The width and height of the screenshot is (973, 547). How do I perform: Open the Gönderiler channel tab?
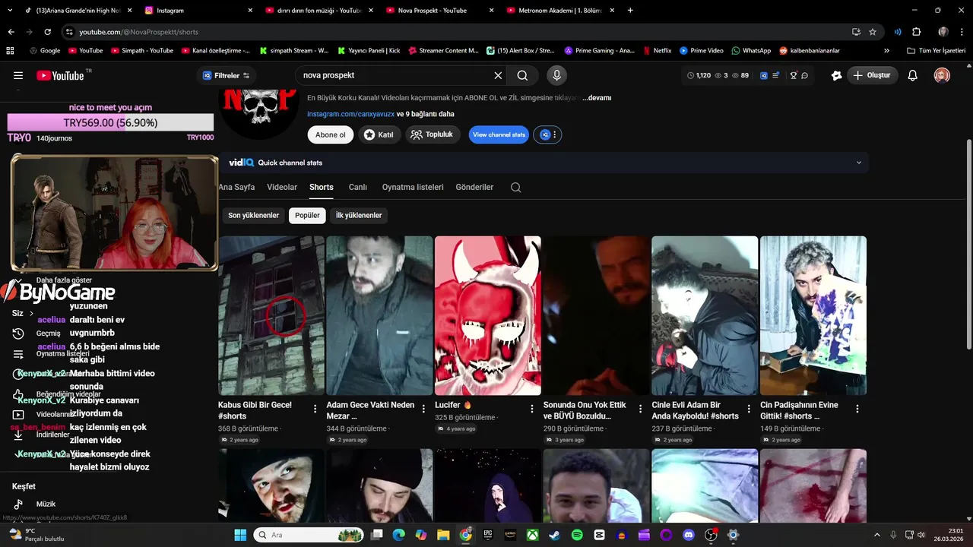(474, 188)
